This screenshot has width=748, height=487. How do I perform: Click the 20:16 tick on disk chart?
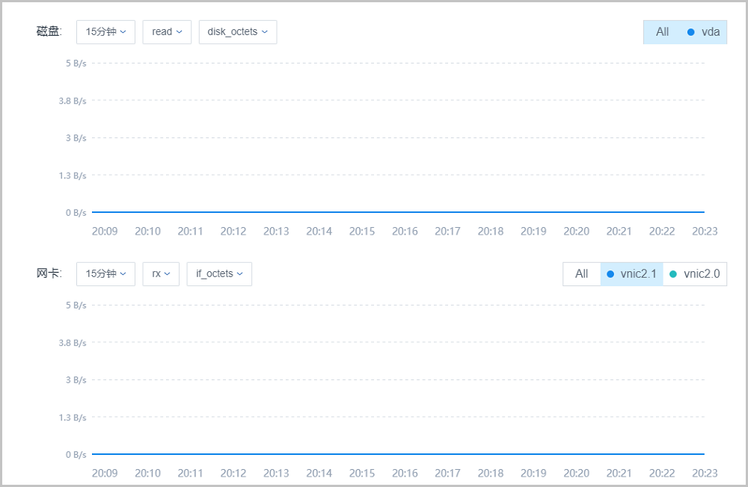(x=405, y=232)
